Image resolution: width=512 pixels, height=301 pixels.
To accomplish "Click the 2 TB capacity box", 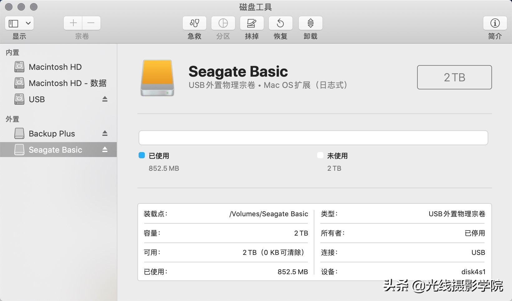I will (454, 77).
